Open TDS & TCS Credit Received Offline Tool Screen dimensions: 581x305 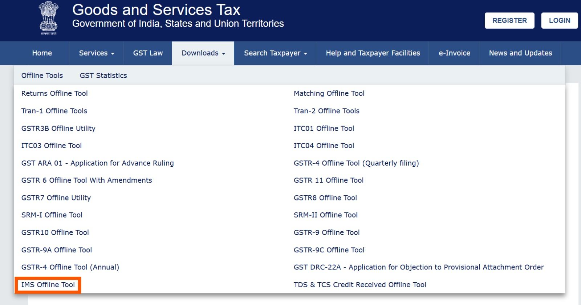pos(360,285)
